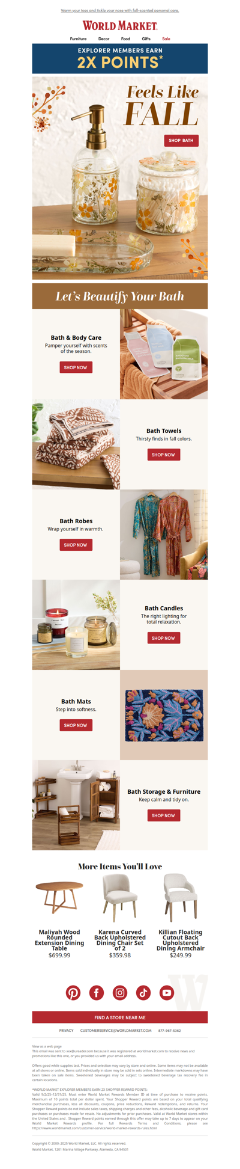The height and width of the screenshot is (1169, 240).
Task: Open the Decor menu item
Action: click(x=104, y=38)
